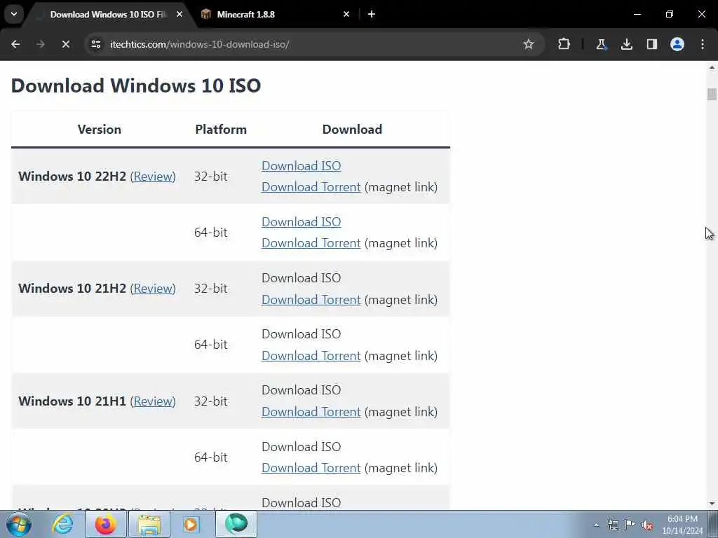Viewport: 718px width, 538px height.
Task: Toggle the side panel icon
Action: (x=651, y=44)
